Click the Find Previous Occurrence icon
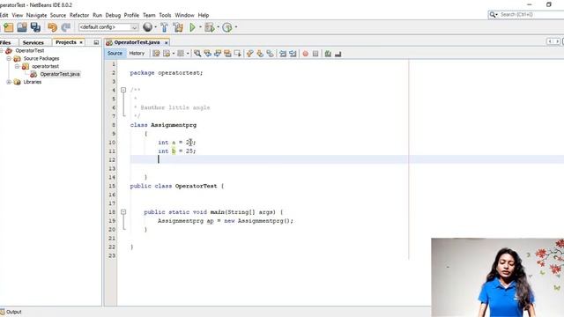The image size is (564, 317). (208, 54)
